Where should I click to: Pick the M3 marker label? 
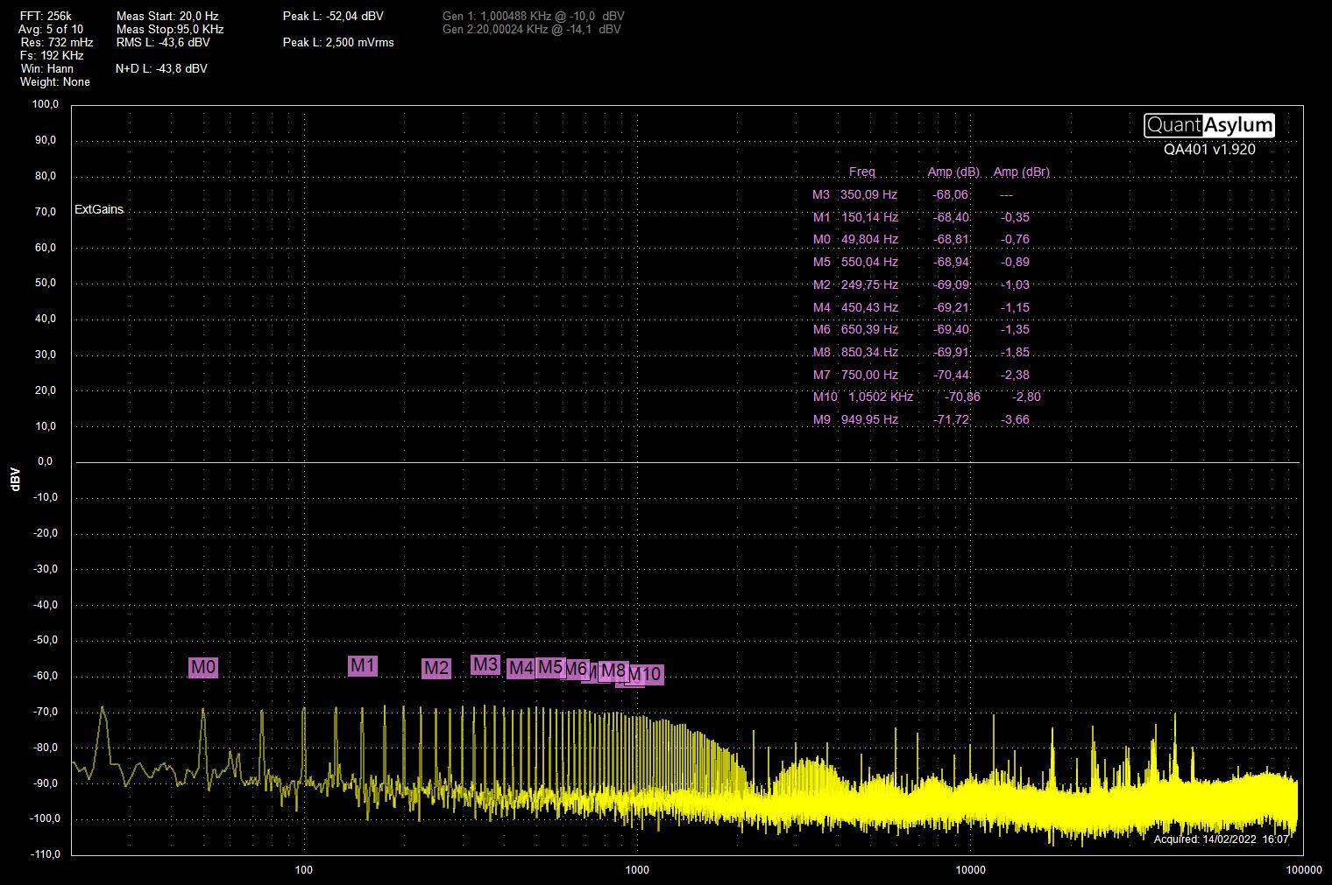pyautogui.click(x=485, y=664)
